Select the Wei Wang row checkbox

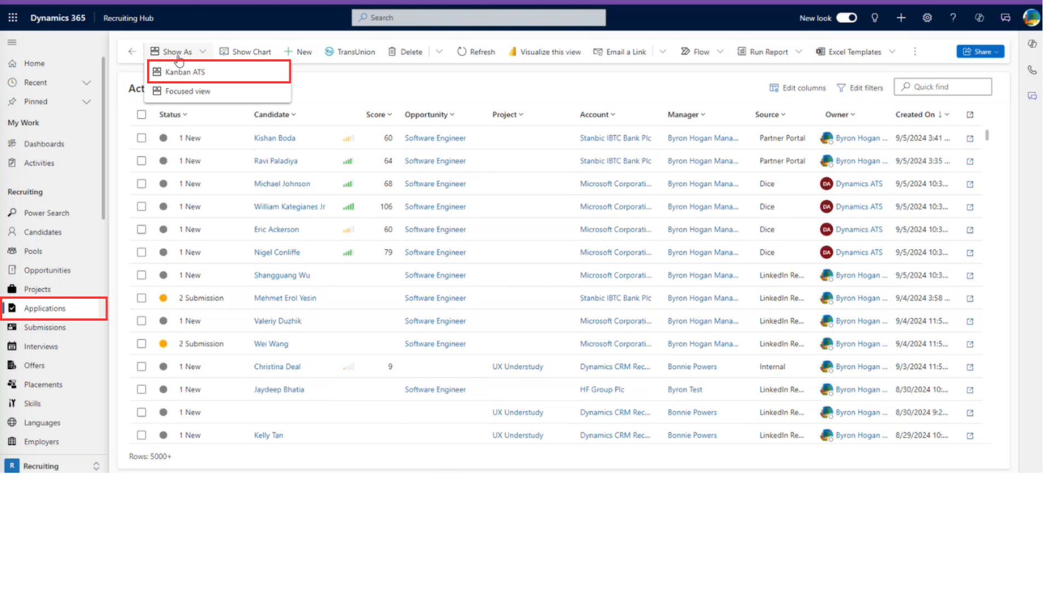(142, 344)
